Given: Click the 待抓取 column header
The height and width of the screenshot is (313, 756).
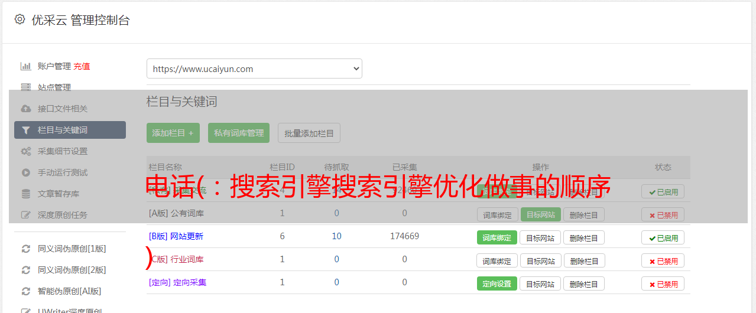Looking at the screenshot, I should click(336, 167).
